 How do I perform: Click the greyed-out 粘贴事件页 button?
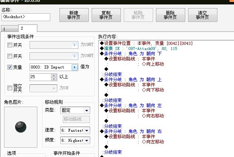[138, 15]
